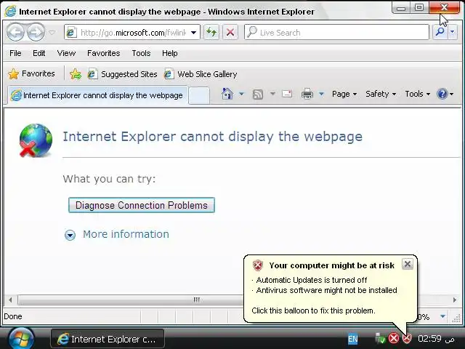Image resolution: width=465 pixels, height=349 pixels.
Task: Click the horizontal scrollbar left arrow
Action: click(x=10, y=300)
